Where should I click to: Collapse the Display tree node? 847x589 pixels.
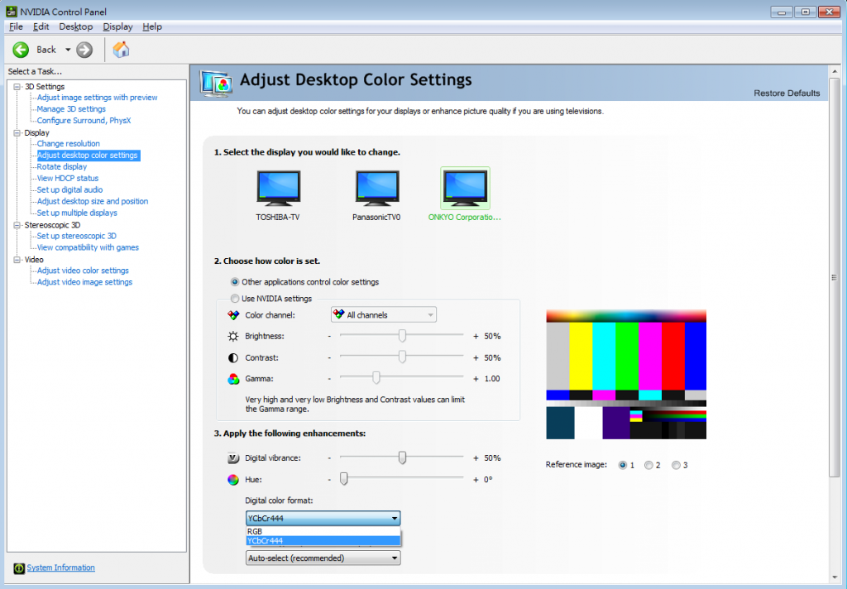(x=17, y=132)
